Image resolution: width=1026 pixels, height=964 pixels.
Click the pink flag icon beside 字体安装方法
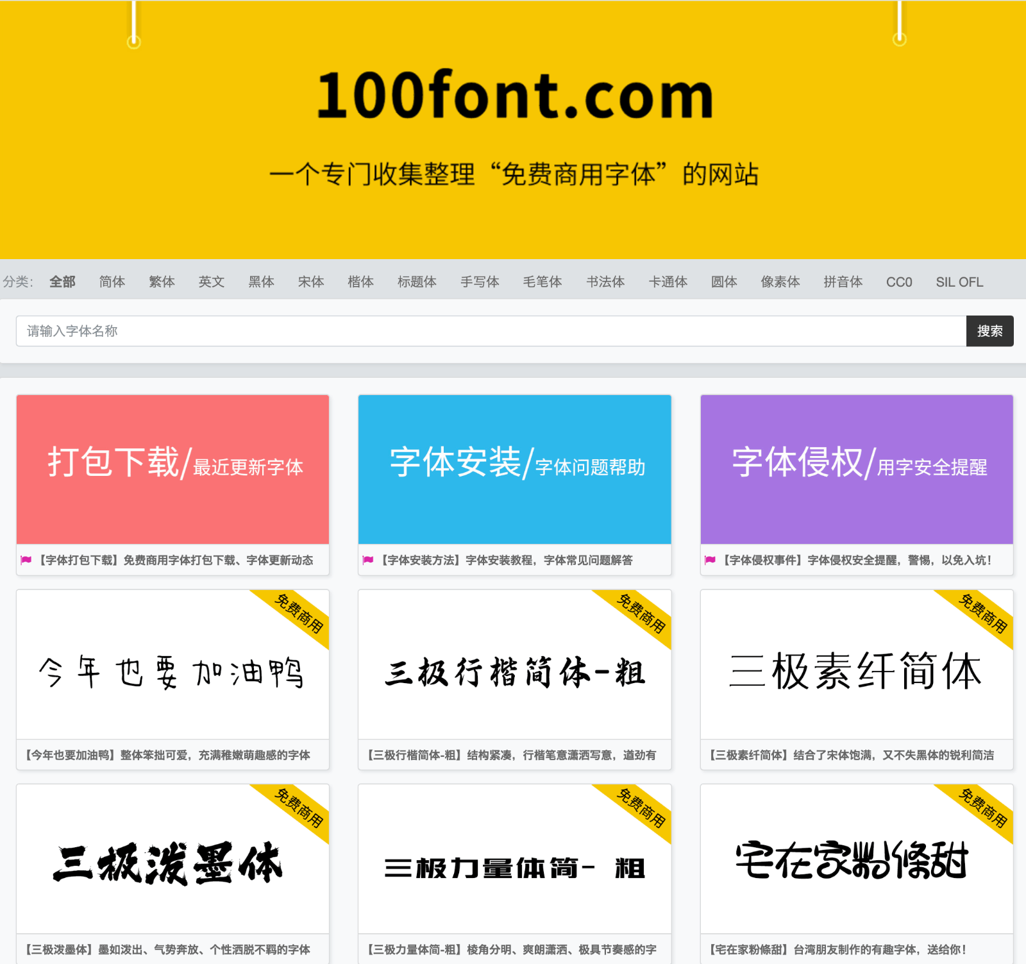coord(368,560)
